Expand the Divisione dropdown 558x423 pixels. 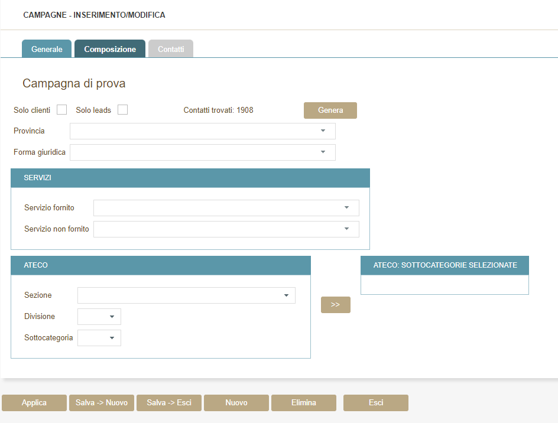(x=99, y=317)
